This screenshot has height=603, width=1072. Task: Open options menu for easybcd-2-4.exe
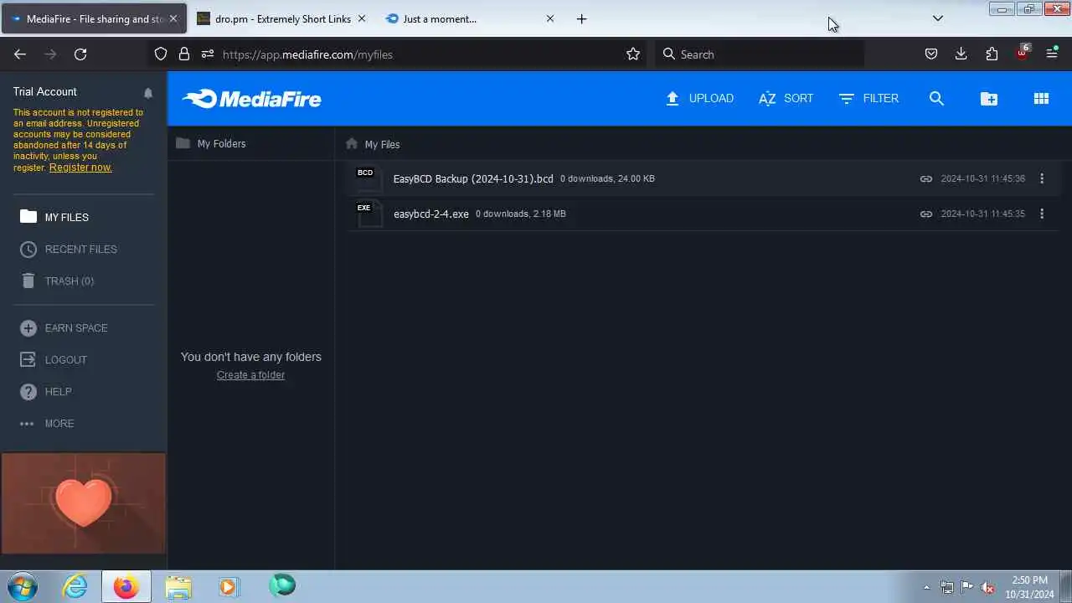point(1042,214)
